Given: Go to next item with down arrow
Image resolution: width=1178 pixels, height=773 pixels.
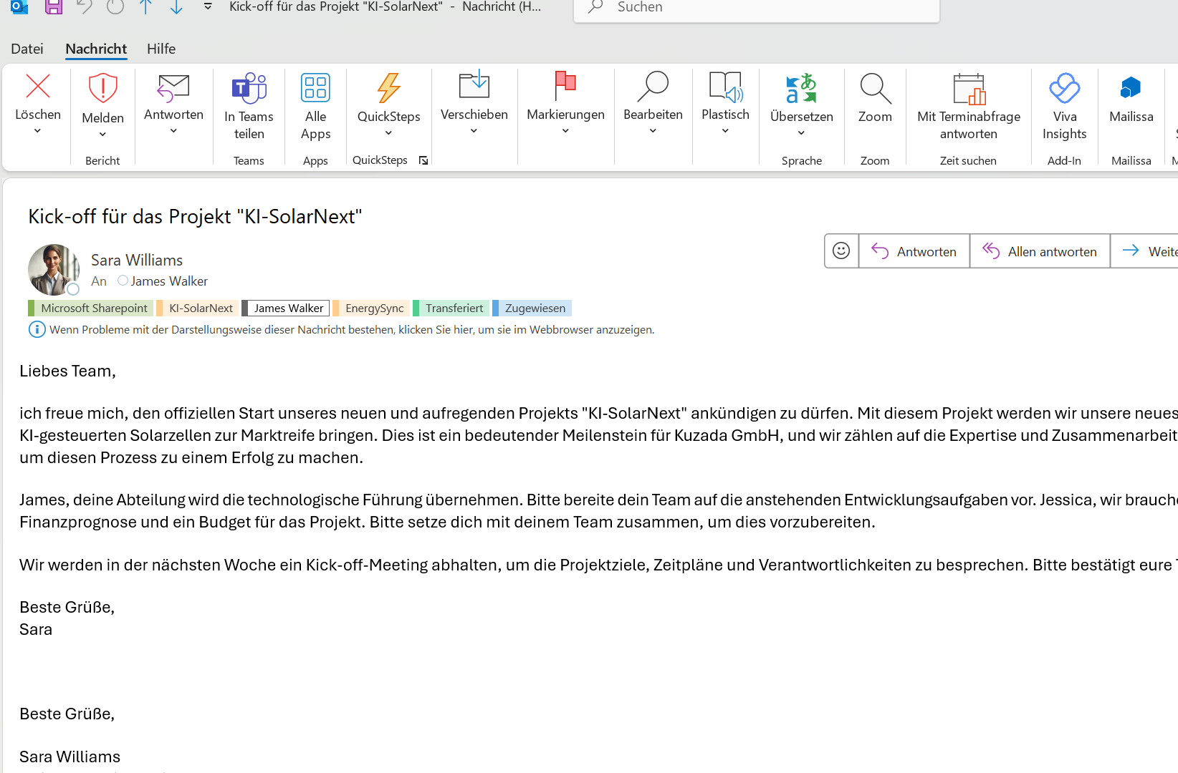Looking at the screenshot, I should (176, 7).
